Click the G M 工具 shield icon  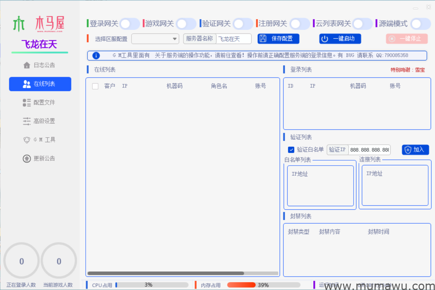pos(26,140)
